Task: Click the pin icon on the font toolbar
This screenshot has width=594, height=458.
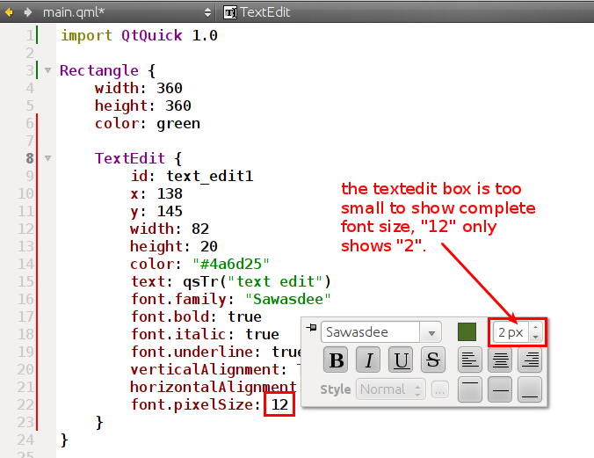Action: (x=311, y=328)
